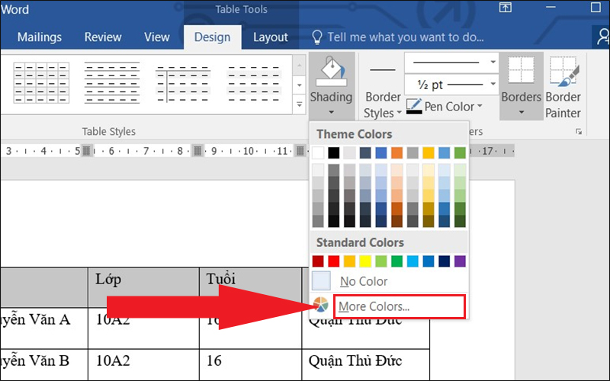
Task: Switch to the Layout tab
Action: [x=271, y=37]
